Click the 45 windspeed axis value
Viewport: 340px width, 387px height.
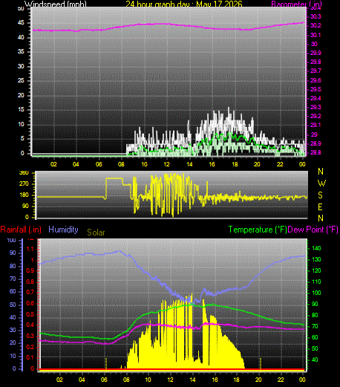coord(21,23)
